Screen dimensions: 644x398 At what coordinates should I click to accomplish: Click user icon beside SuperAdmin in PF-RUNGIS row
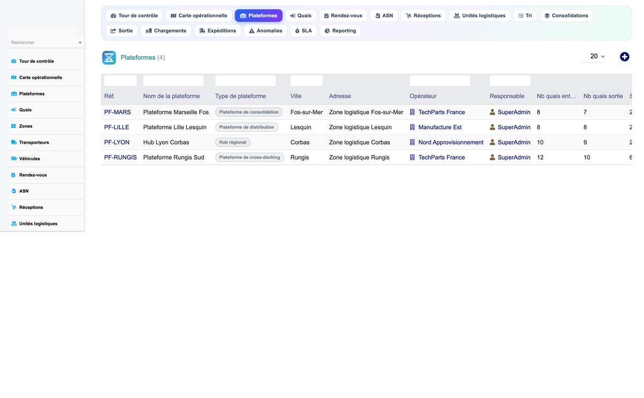pyautogui.click(x=493, y=157)
